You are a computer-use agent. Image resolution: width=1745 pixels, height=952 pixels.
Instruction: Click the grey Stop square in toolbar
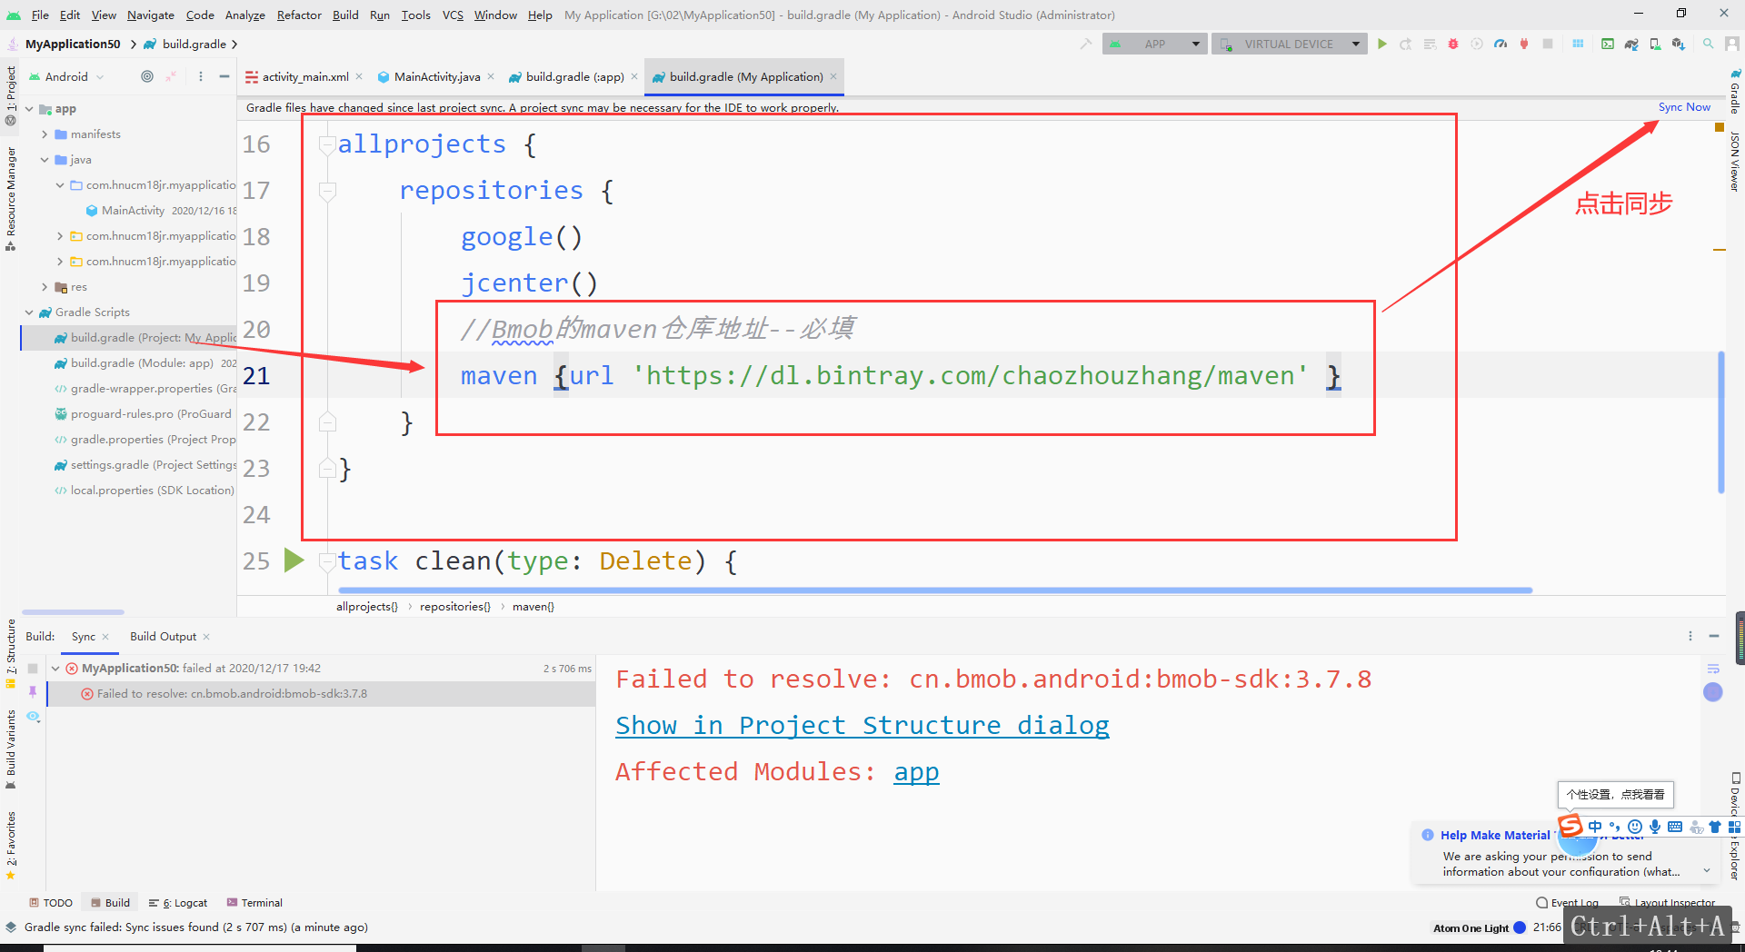pos(1548,44)
